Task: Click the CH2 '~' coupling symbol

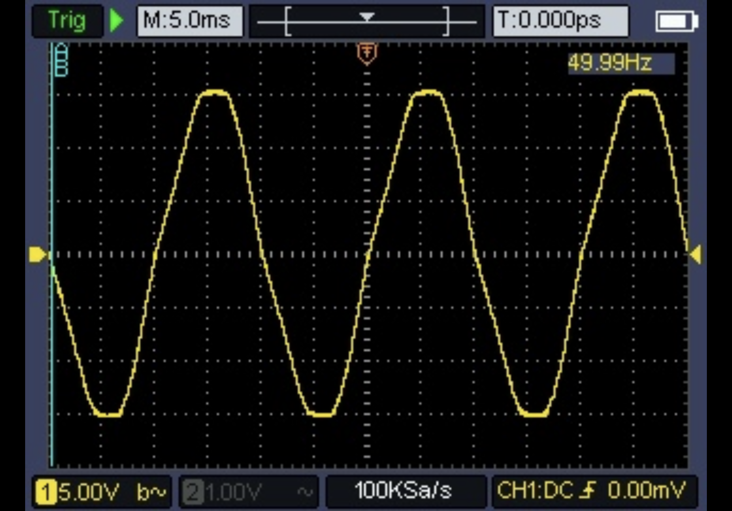Action: click(x=305, y=491)
